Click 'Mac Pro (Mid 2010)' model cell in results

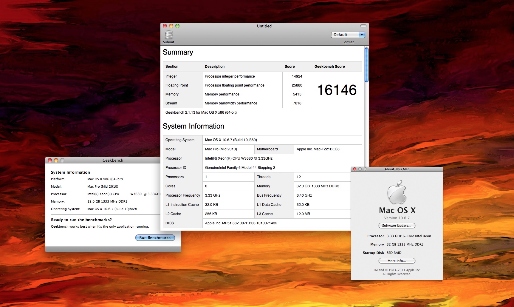[221, 149]
